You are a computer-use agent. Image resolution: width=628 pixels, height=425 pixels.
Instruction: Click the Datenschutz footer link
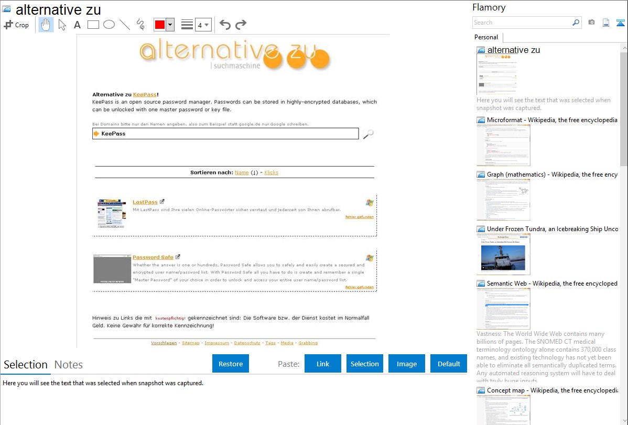247,343
